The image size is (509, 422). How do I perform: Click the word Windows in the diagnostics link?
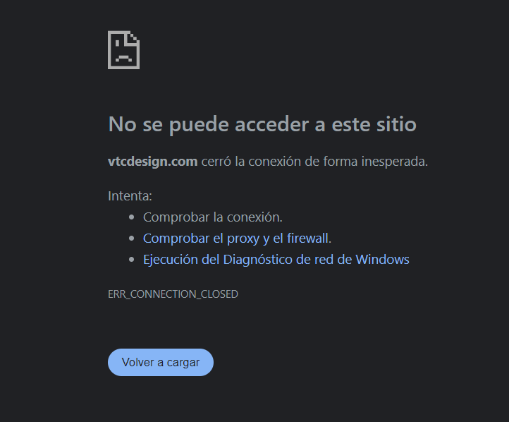pyautogui.click(x=382, y=259)
